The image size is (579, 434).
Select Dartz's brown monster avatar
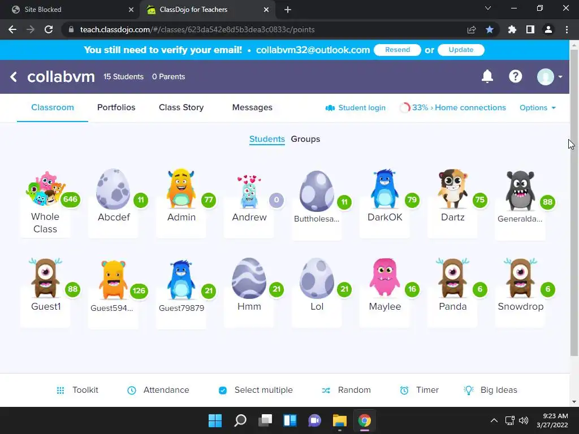pos(453,189)
